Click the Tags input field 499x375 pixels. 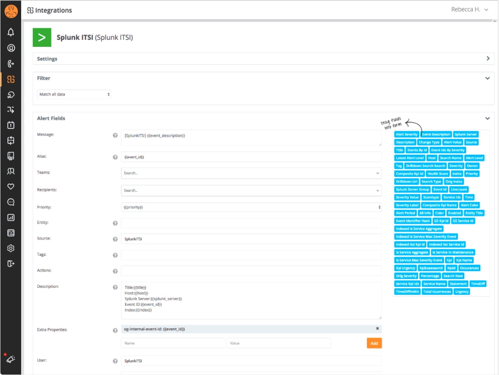[251, 255]
